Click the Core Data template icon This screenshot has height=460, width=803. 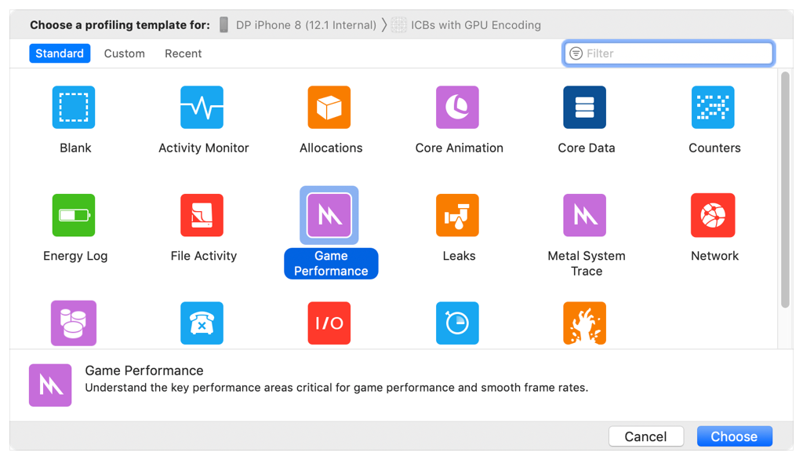tap(585, 108)
